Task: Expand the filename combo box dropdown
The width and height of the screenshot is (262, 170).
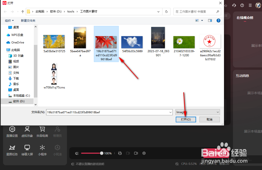Action: pos(170,112)
